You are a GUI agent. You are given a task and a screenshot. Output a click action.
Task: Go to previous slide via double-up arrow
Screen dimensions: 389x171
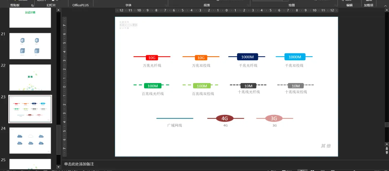point(386,148)
